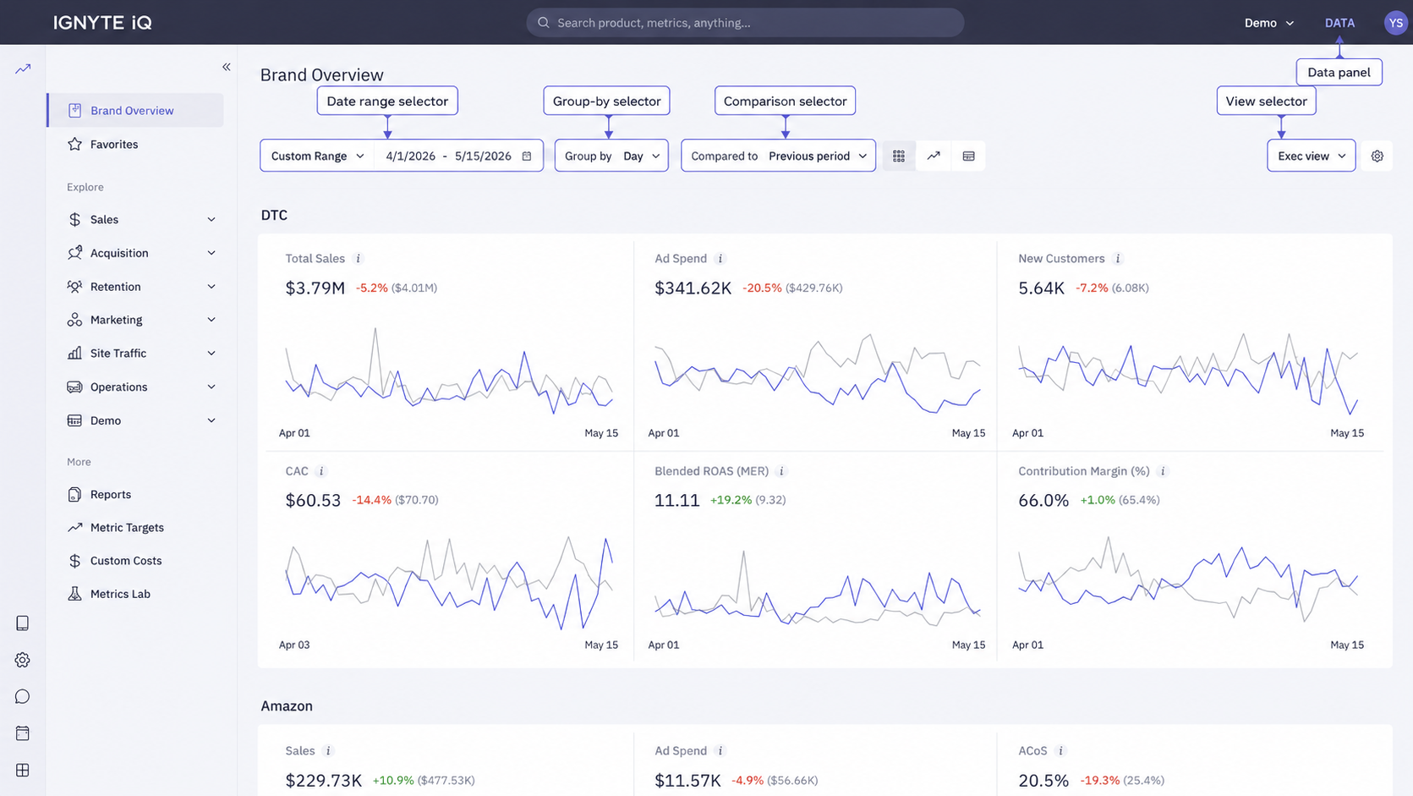Click the Blended ROAS sparkline chart
This screenshot has width=1413, height=796.
(817, 588)
